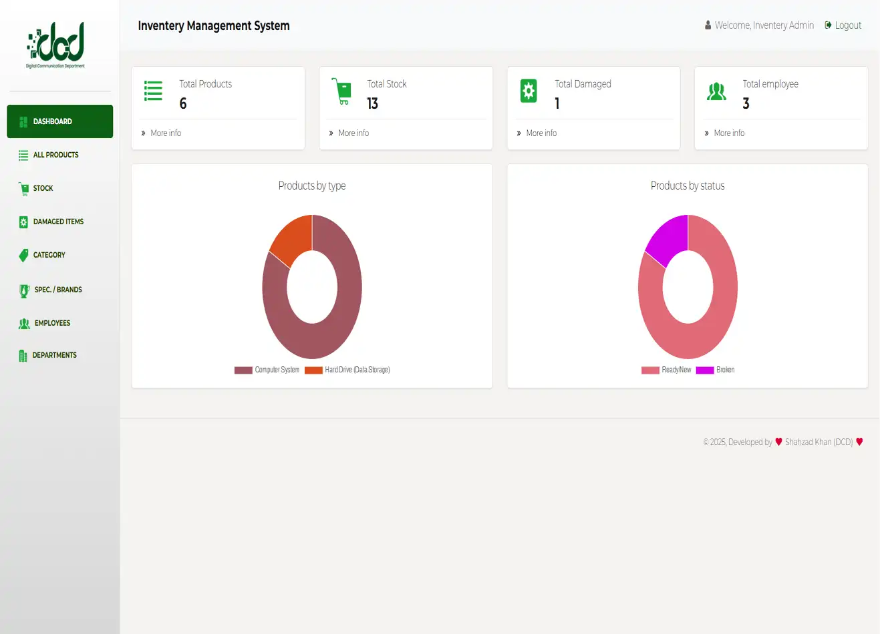Screen dimensions: 880x634
Task: Log out using the Logout link
Action: (843, 25)
